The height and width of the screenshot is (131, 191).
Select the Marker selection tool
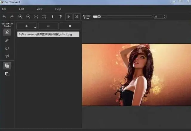7,32
